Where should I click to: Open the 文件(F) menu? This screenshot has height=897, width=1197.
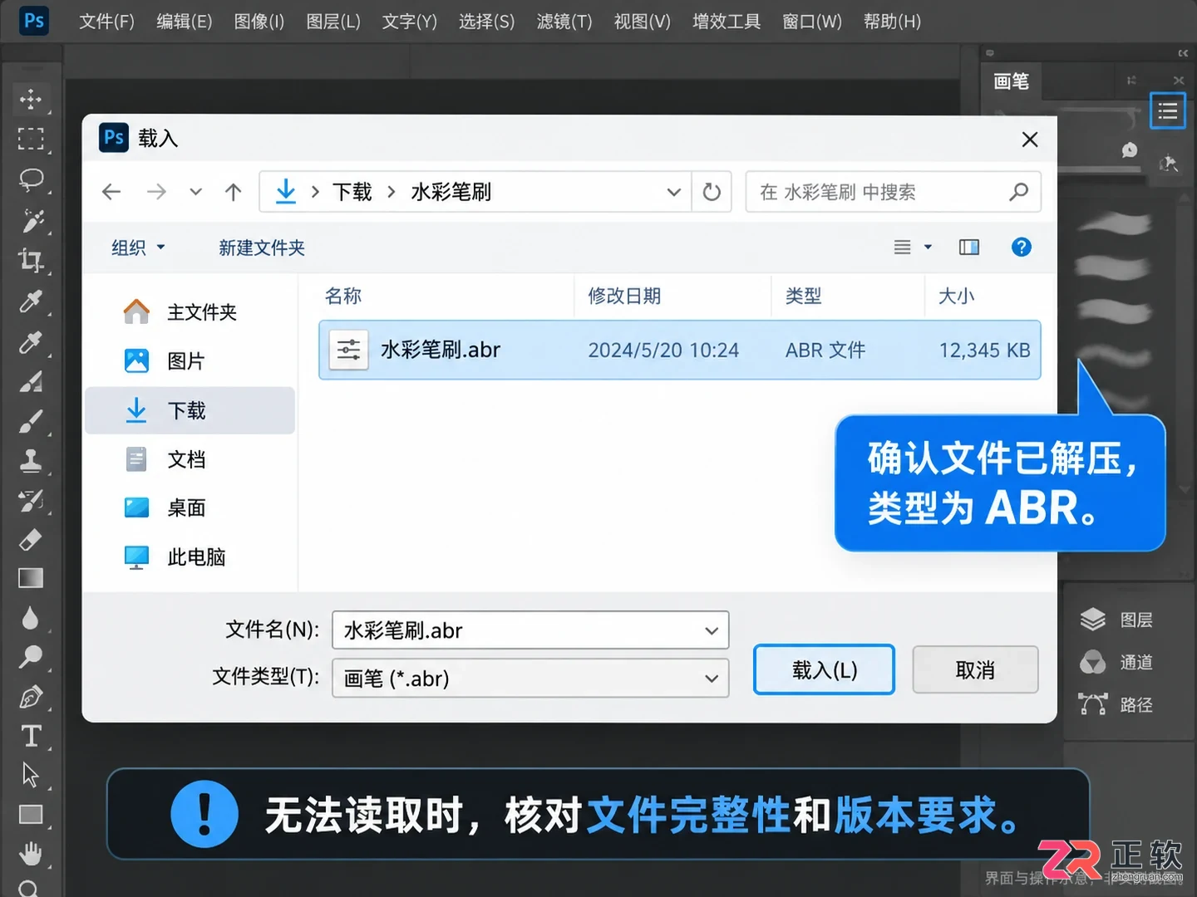[x=106, y=22]
